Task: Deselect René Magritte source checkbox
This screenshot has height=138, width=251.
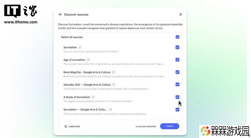Action: click(177, 72)
